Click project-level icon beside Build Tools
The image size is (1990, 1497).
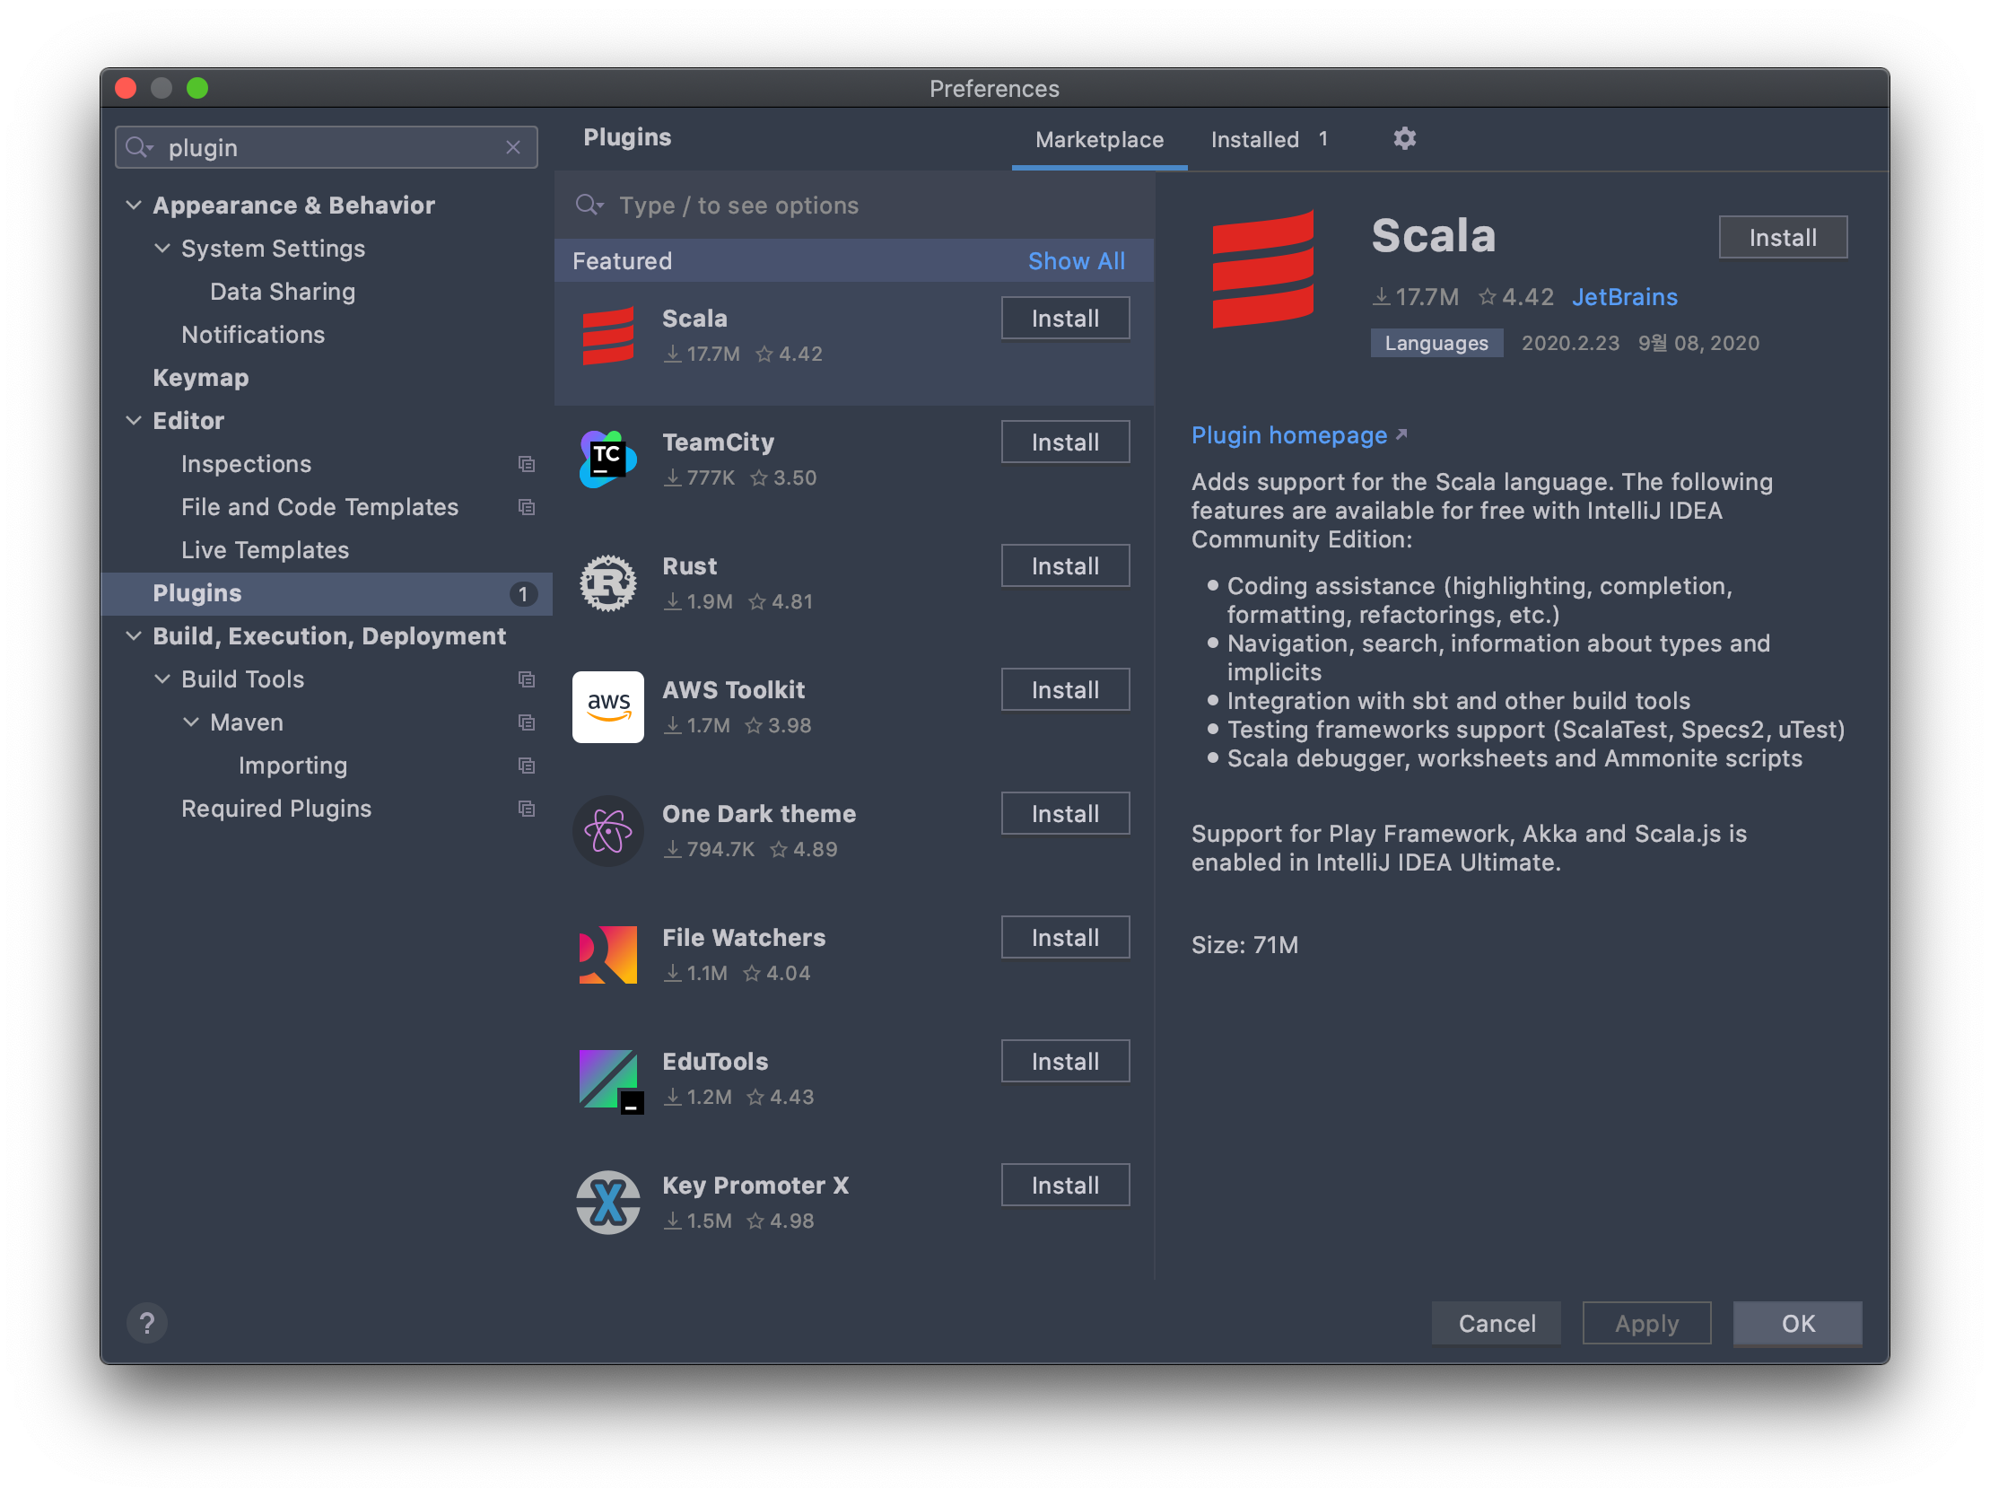coord(527,679)
